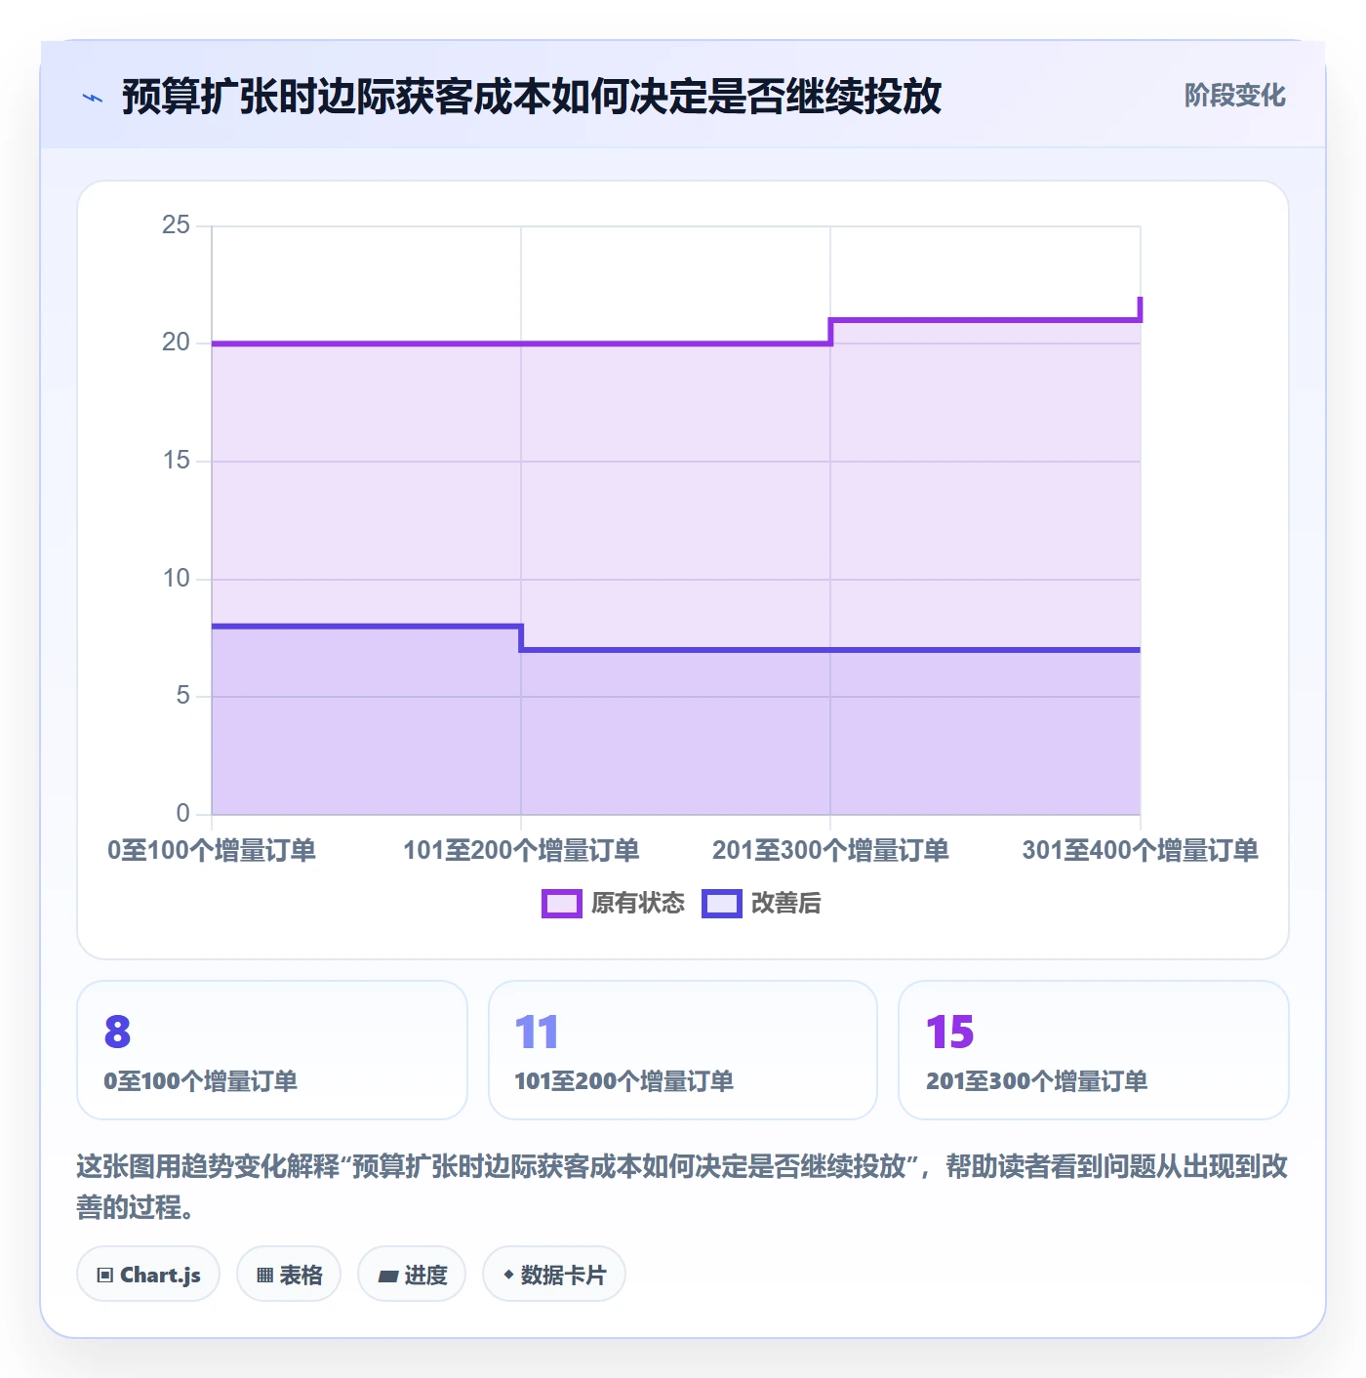Image resolution: width=1366 pixels, height=1378 pixels.
Task: Click the 301至400个增量订单 x-axis label
Action: pyautogui.click(x=1140, y=850)
